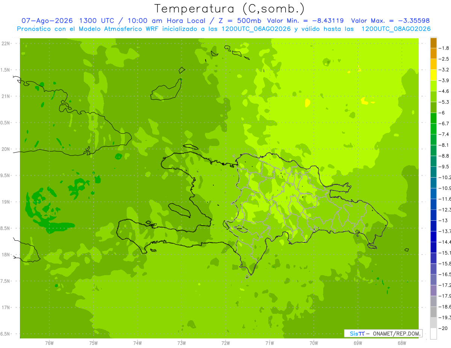
Task: Click the '70W' longitude label
Action: pos(314,343)
